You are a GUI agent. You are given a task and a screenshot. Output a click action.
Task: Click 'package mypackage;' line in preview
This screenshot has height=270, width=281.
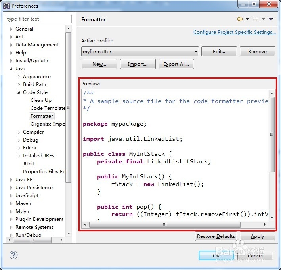pyautogui.click(x=115, y=124)
